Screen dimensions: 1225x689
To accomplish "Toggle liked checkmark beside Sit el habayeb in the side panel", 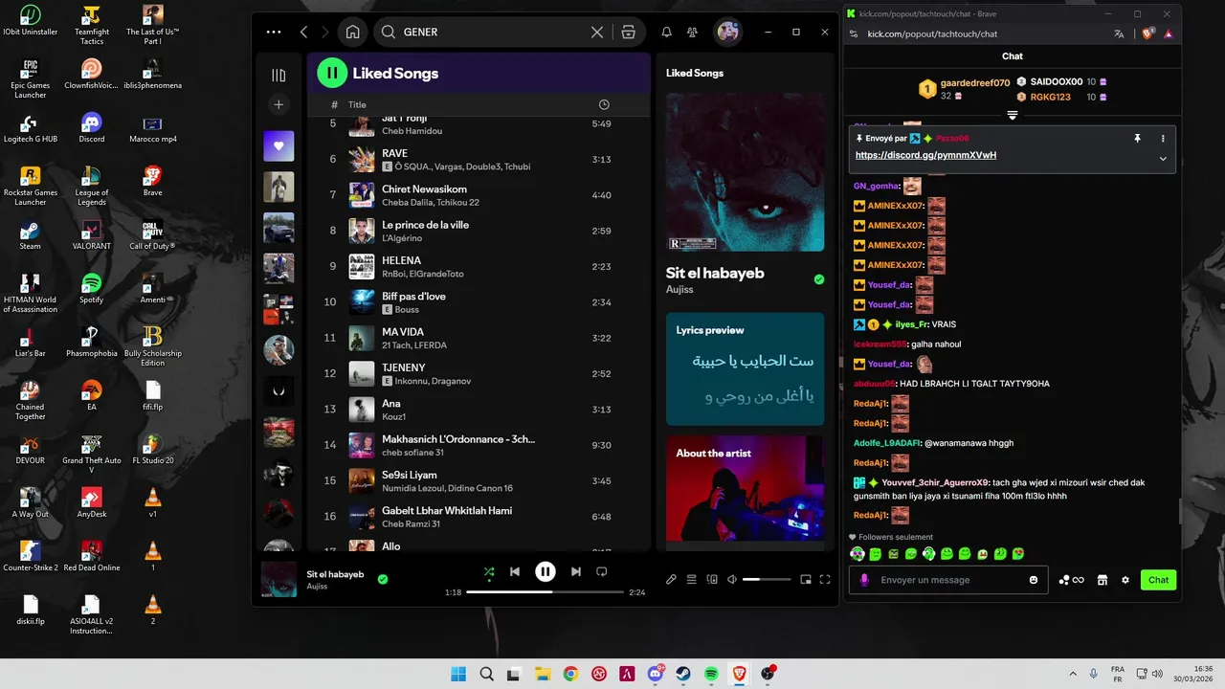I will click(x=818, y=279).
